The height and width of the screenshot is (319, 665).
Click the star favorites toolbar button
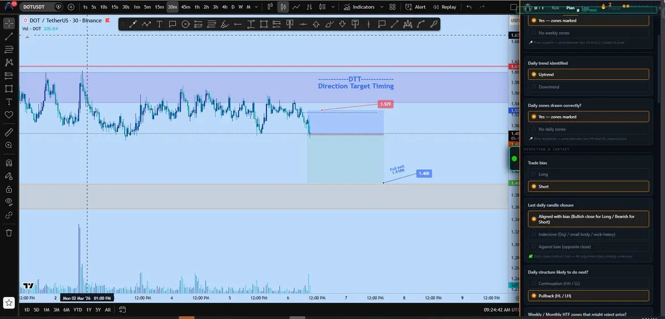tap(9, 302)
